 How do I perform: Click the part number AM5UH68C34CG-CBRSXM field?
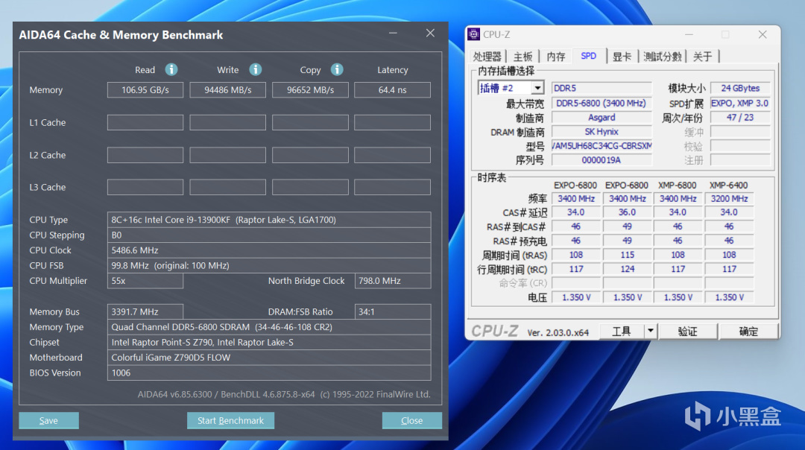pos(602,146)
